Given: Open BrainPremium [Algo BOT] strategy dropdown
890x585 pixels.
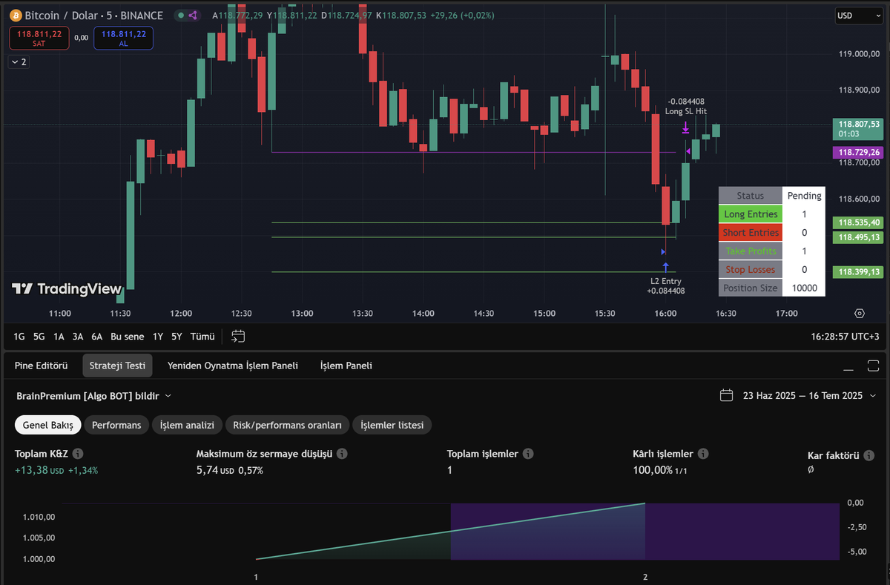Looking at the screenshot, I should pos(93,396).
